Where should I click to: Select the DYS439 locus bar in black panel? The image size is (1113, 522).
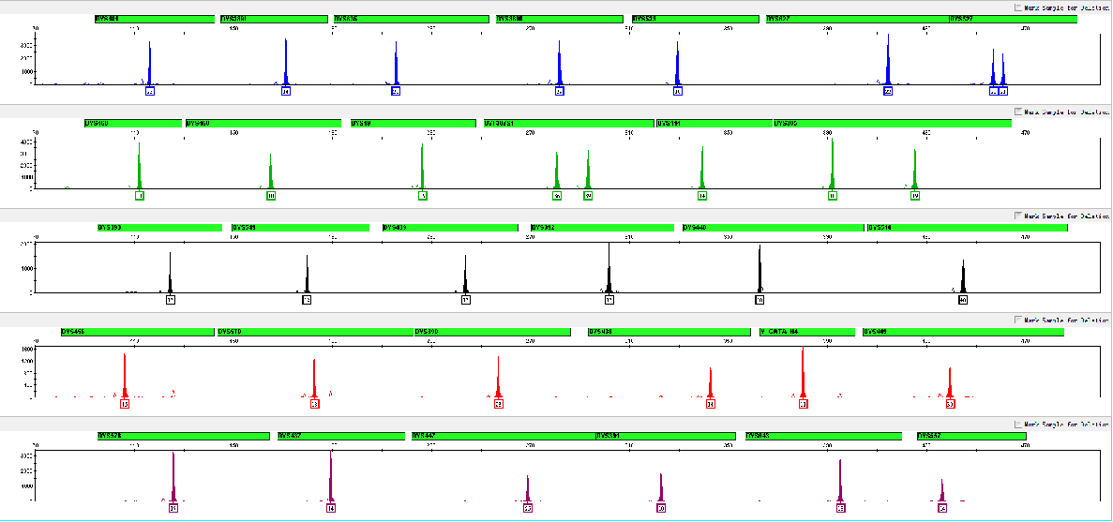coord(451,228)
